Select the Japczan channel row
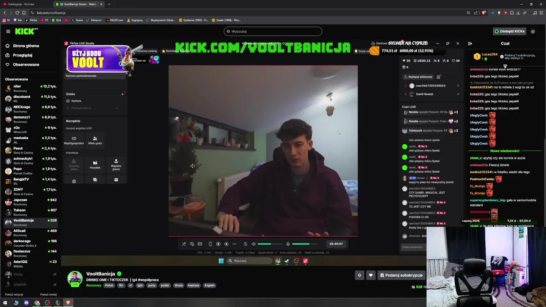 31,202
